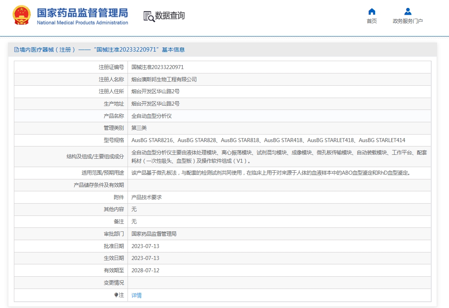Select approving department 国家药品监督管理局 cell
449x308 pixels.
154,234
